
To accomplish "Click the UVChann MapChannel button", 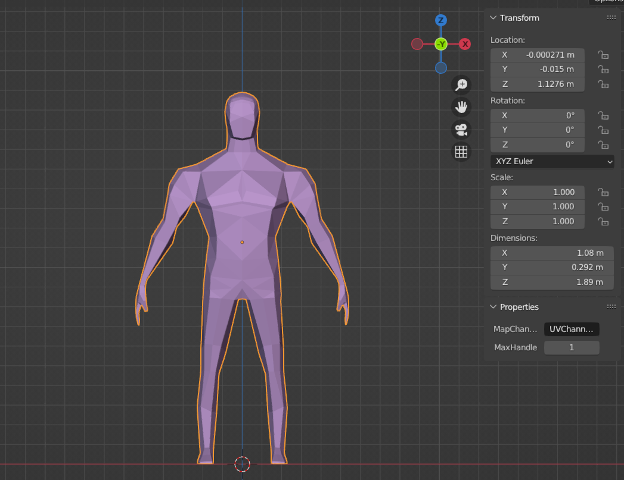I will (571, 329).
